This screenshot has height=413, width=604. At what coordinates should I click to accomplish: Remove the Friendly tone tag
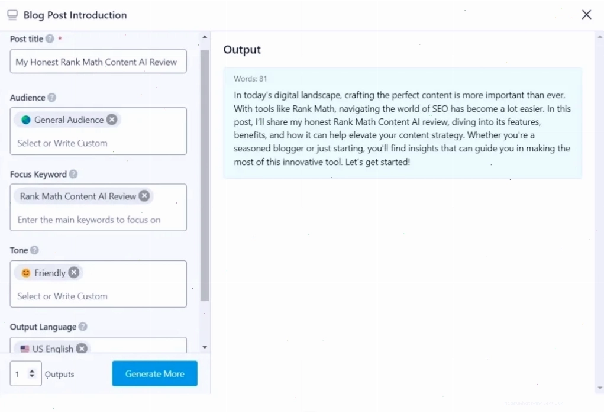tap(74, 273)
